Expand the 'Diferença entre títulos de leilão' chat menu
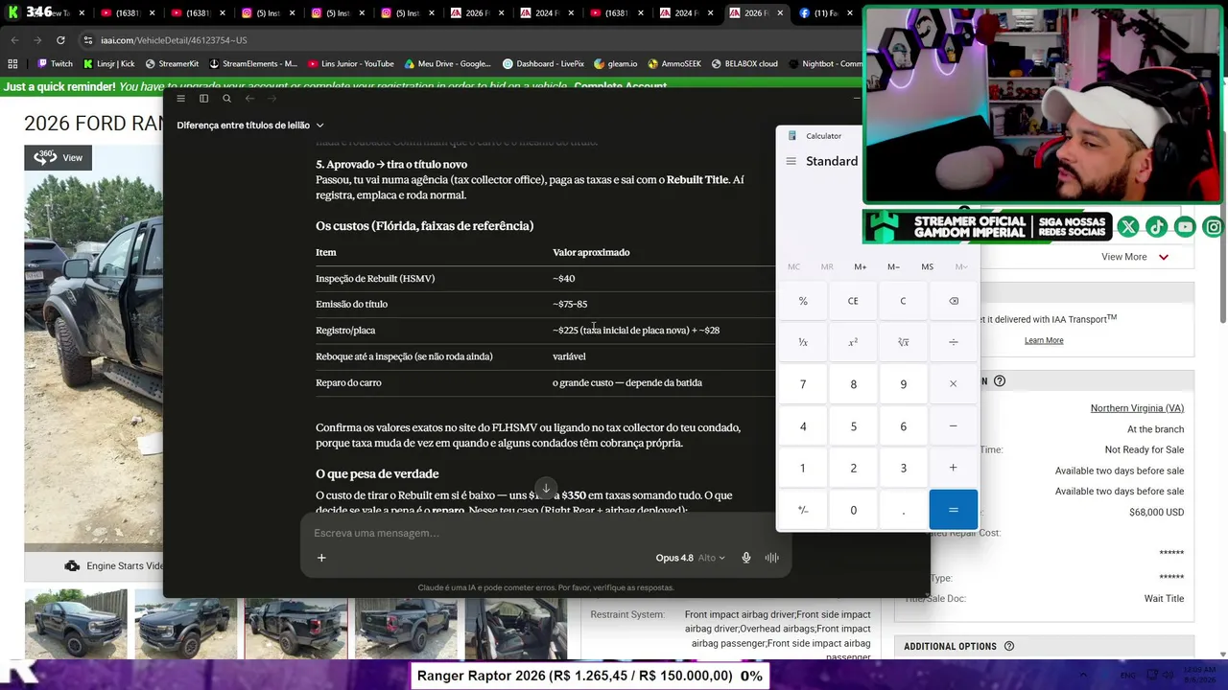Screen dimensions: 1228x690 click(250, 125)
